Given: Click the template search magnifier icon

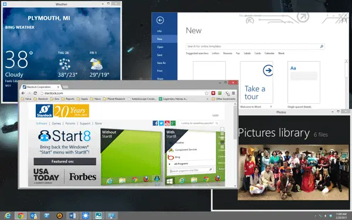Looking at the screenshot, I should coord(321,46).
